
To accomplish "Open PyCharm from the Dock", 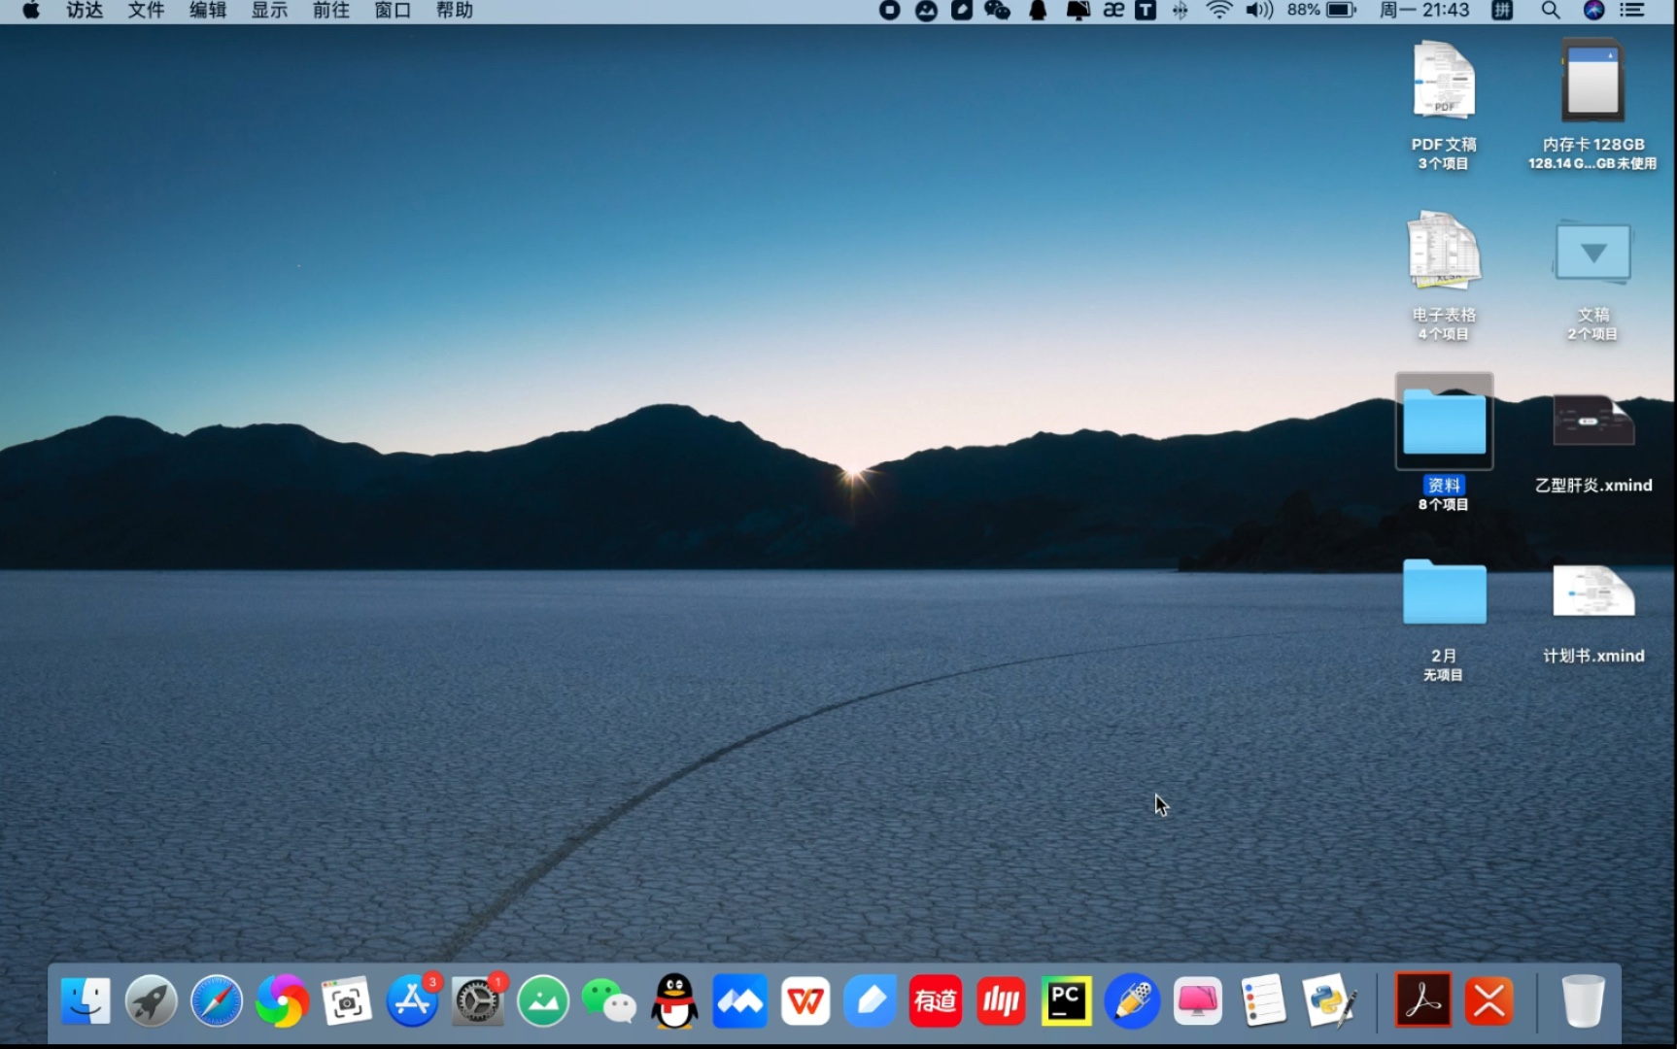I will (1066, 1000).
